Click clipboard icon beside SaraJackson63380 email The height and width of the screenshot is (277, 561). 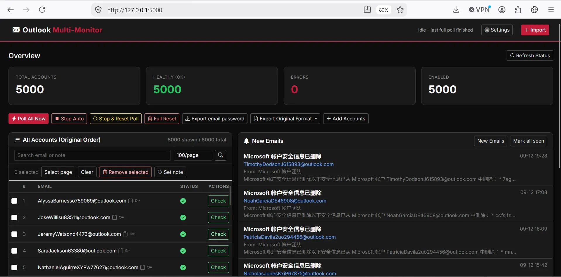(x=121, y=251)
